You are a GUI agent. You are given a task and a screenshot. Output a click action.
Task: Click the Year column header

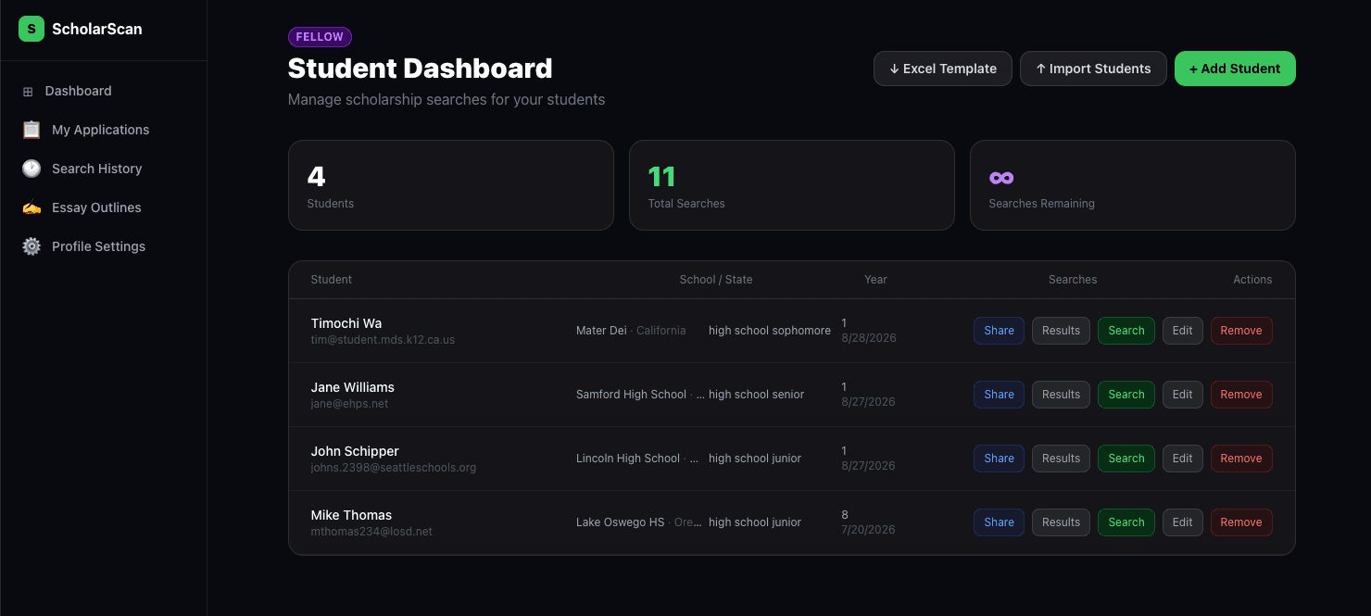[x=875, y=280]
